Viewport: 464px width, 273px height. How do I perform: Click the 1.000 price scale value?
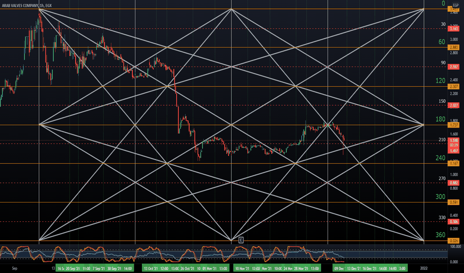[454, 175]
